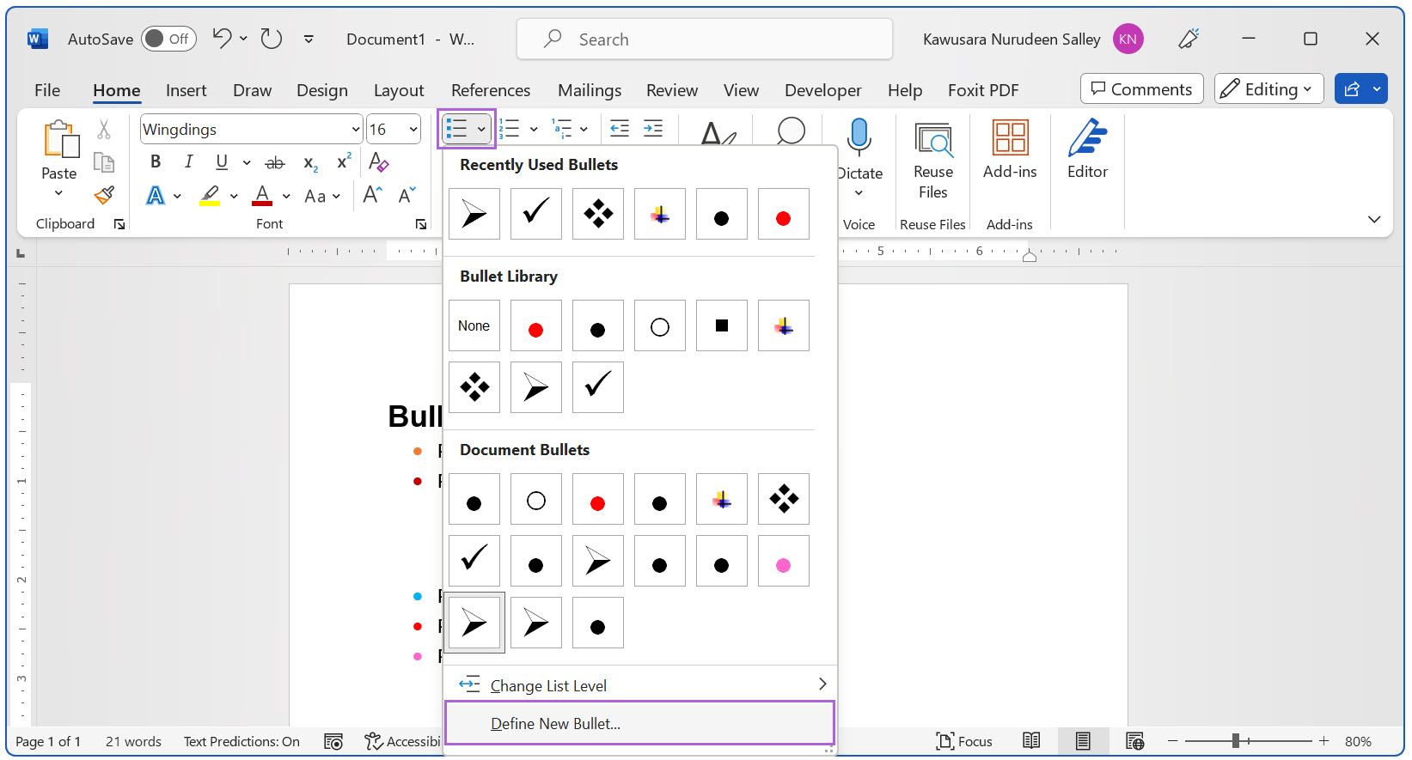Expand the Underline style dropdown arrow

point(247,161)
